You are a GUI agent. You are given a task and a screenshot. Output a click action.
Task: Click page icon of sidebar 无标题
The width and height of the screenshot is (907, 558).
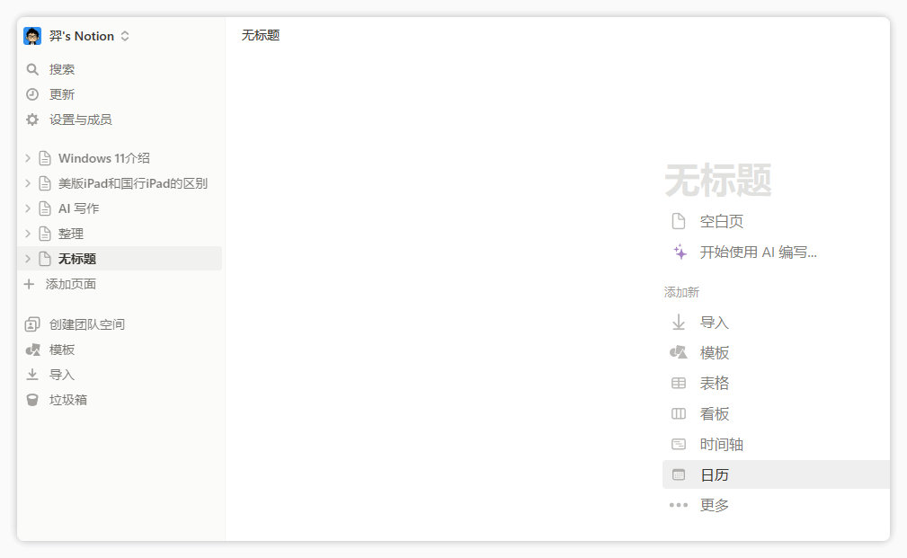(x=45, y=259)
